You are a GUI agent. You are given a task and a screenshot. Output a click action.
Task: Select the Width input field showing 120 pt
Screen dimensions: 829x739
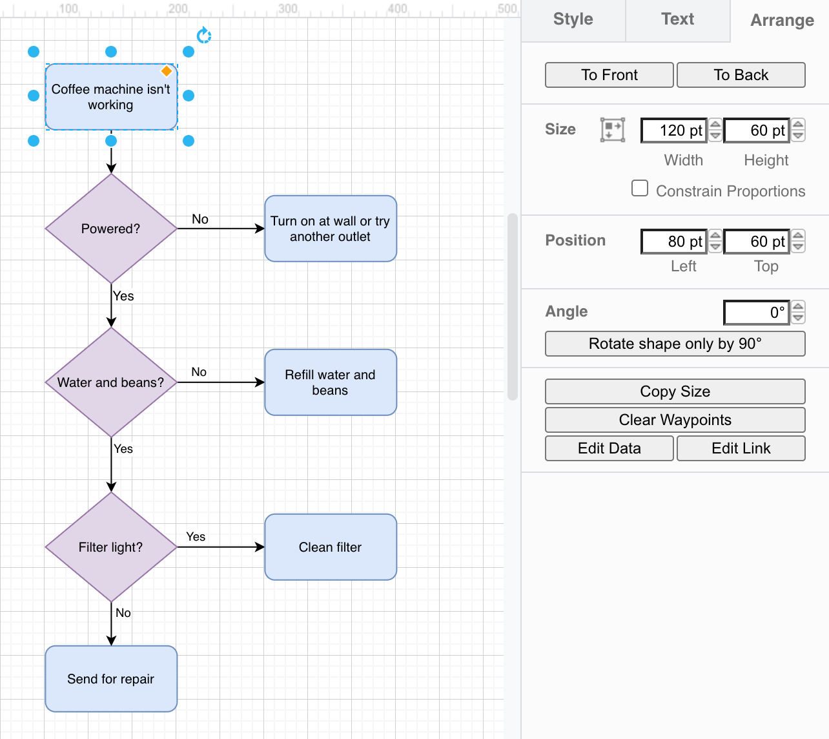click(673, 130)
